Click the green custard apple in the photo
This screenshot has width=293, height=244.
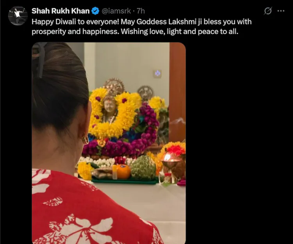pos(143,167)
